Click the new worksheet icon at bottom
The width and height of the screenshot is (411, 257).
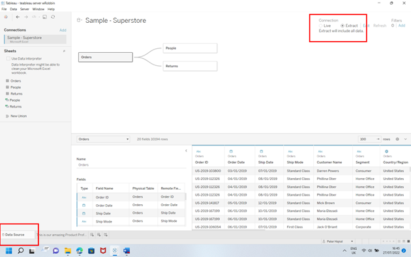coord(92,235)
